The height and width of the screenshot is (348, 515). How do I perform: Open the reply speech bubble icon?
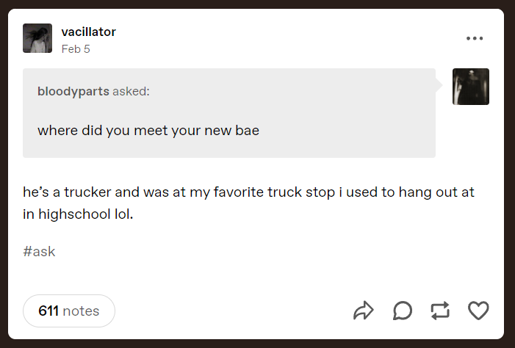pos(402,311)
